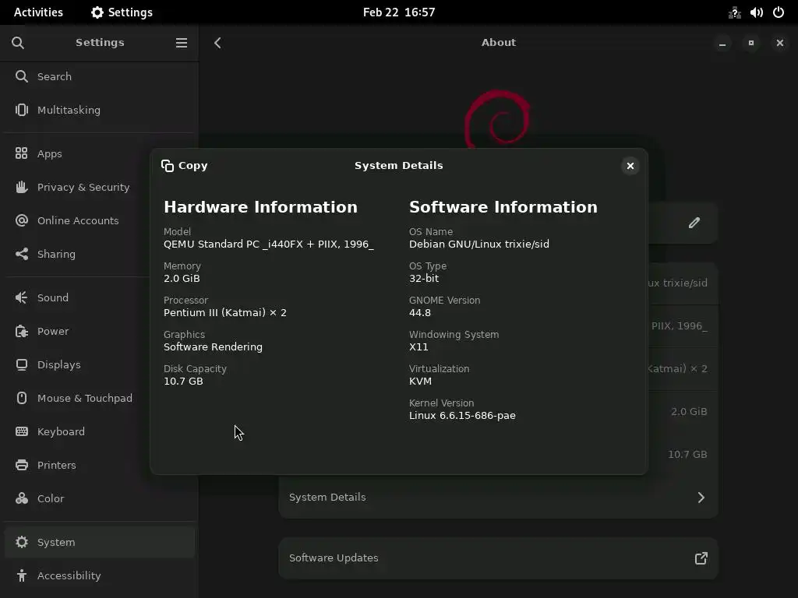This screenshot has height=598, width=798.
Task: Open the System Details row
Action: click(x=498, y=498)
